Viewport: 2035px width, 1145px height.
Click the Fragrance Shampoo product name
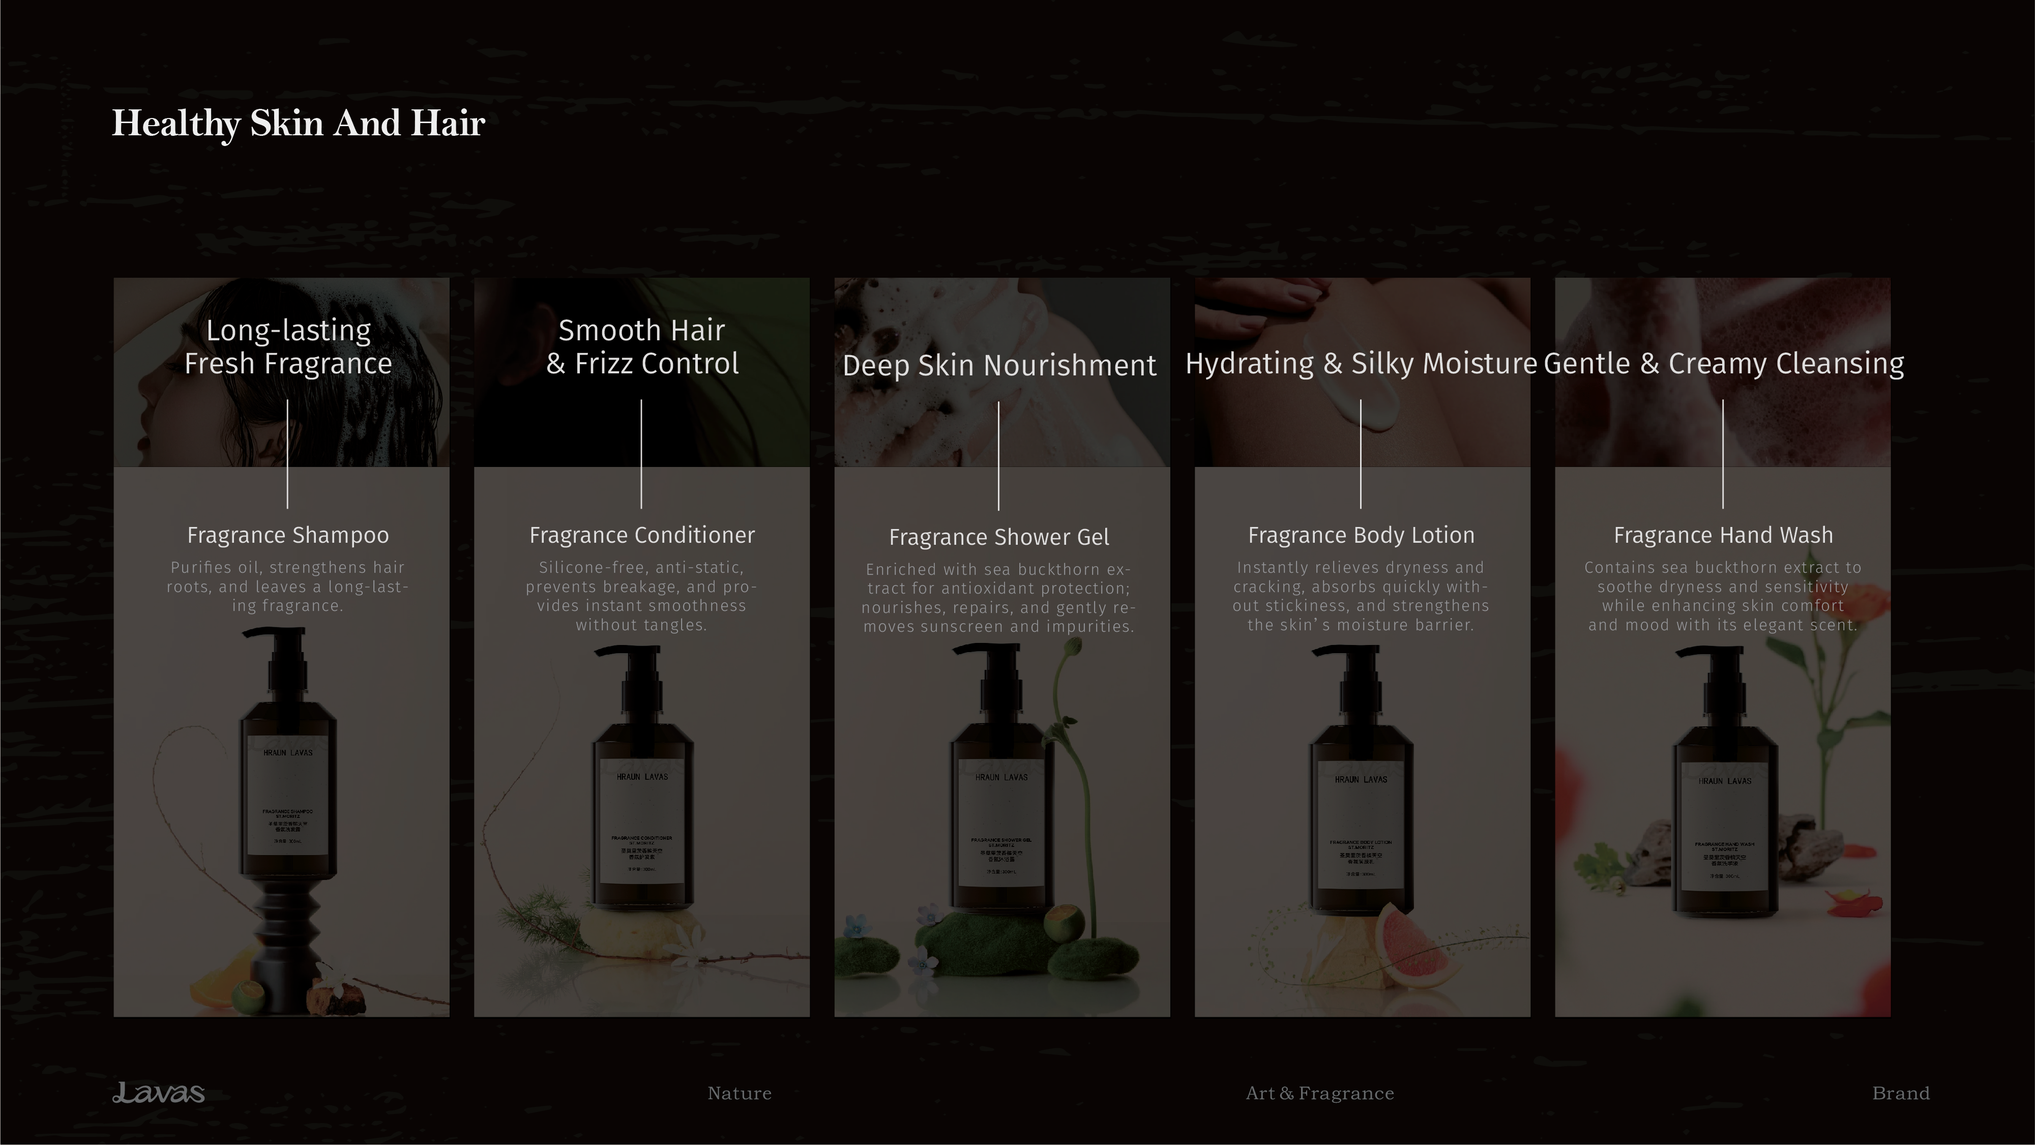point(288,536)
